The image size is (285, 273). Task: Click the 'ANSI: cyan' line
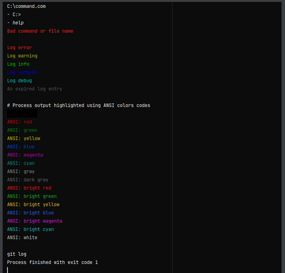tap(21, 163)
